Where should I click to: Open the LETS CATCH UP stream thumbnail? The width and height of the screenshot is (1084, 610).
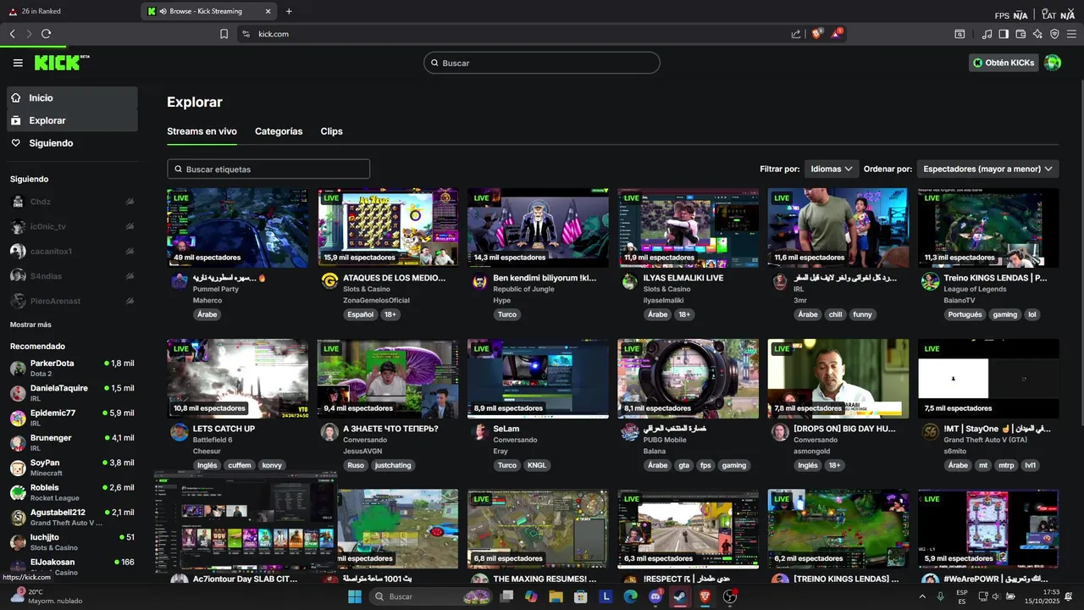click(237, 379)
